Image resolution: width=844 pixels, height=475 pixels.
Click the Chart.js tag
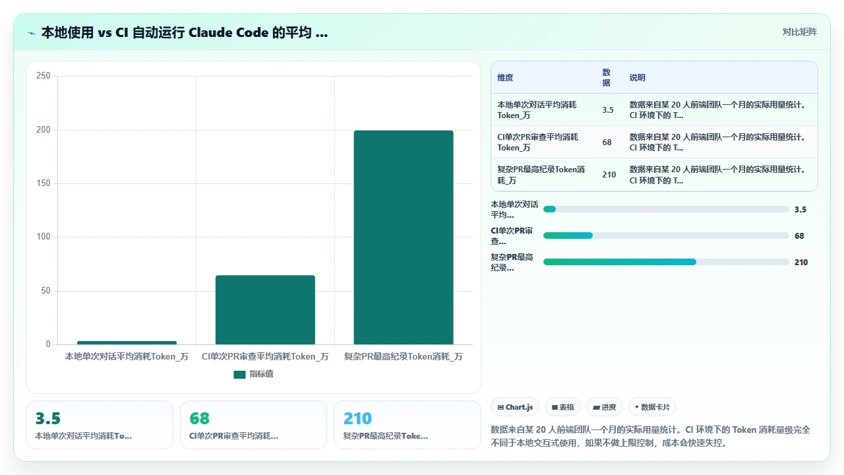tap(515, 407)
